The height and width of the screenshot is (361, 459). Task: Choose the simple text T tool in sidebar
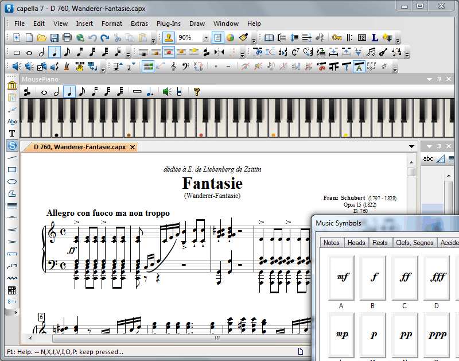pos(11,134)
